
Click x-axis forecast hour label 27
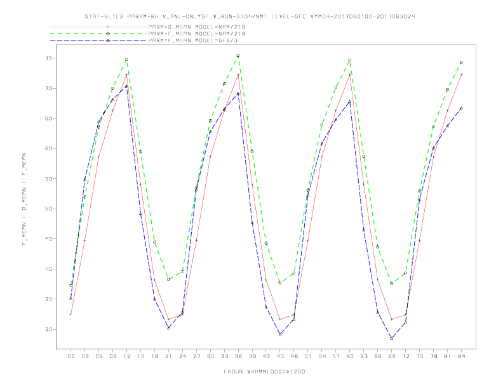click(196, 356)
